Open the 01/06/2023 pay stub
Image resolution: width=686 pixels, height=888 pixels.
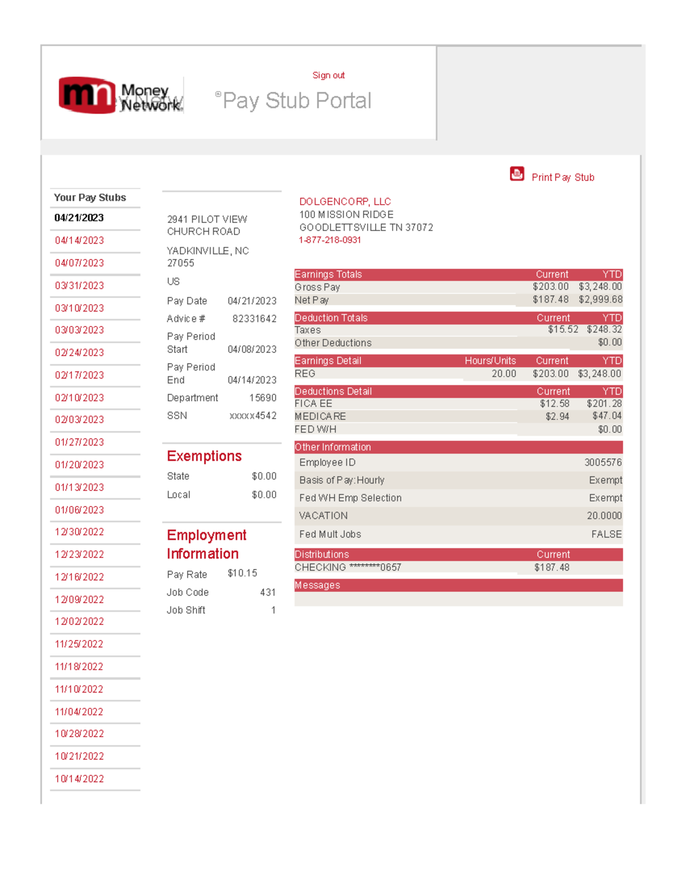(79, 510)
